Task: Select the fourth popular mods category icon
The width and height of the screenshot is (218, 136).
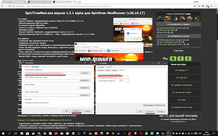Action: coord(182,19)
